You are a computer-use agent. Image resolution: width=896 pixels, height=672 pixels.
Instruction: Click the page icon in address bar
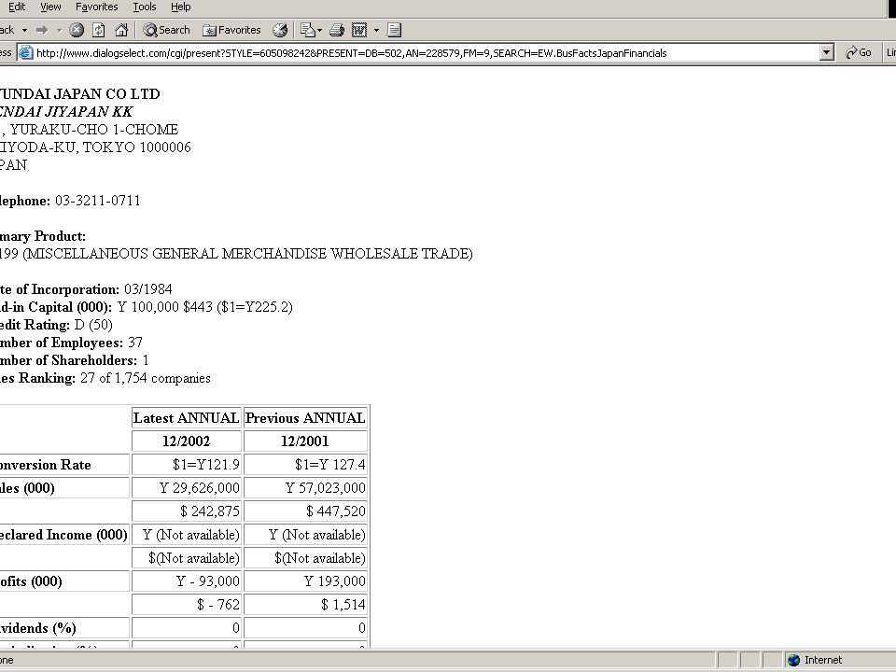26,53
